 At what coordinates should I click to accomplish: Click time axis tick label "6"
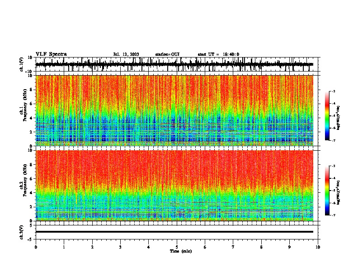click(x=205, y=247)
